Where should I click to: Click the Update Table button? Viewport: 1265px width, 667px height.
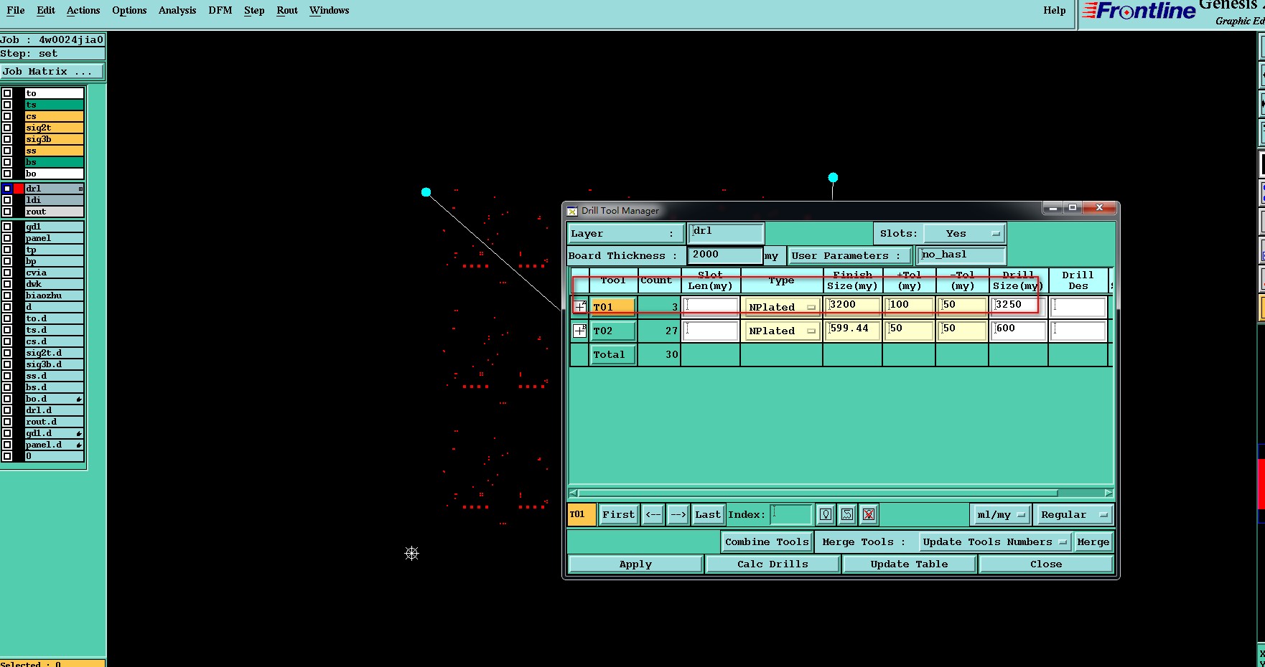click(x=909, y=564)
